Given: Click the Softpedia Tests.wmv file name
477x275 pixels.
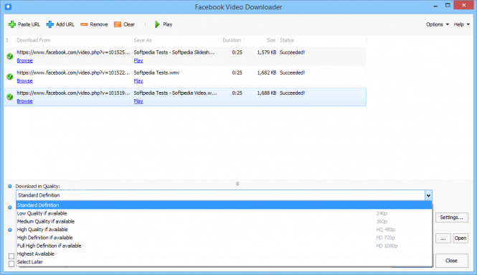Looking at the screenshot, I should pos(156,73).
